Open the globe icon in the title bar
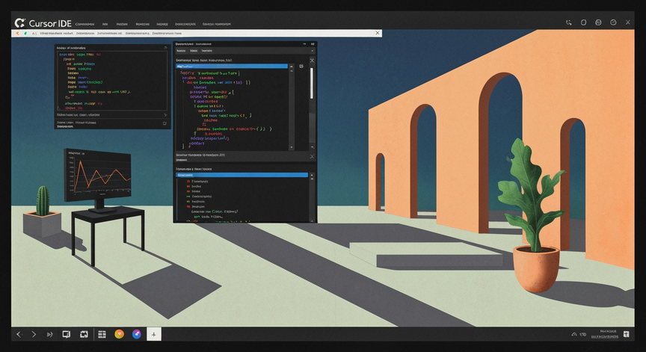646x352 pixels. pos(598,22)
